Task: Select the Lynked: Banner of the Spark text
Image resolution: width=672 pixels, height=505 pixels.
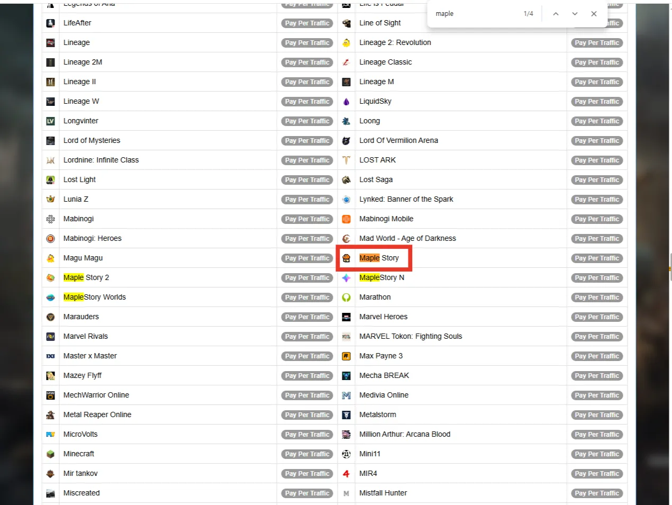Action: pyautogui.click(x=406, y=199)
